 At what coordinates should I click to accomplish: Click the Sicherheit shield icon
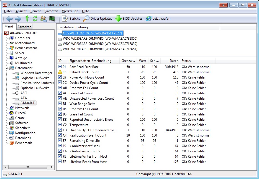click(x=12, y=128)
